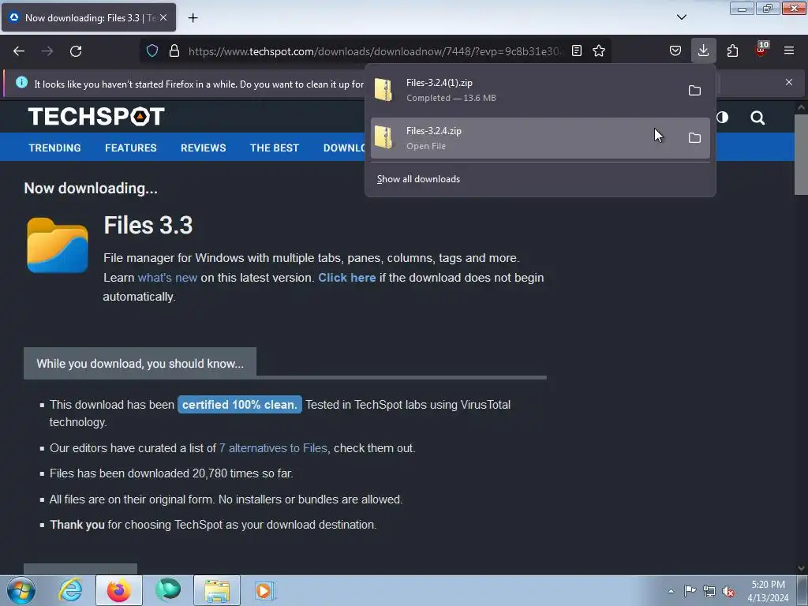Screen dimensions: 808x606
Task: Open the TRENDING menu item
Action: pos(54,148)
